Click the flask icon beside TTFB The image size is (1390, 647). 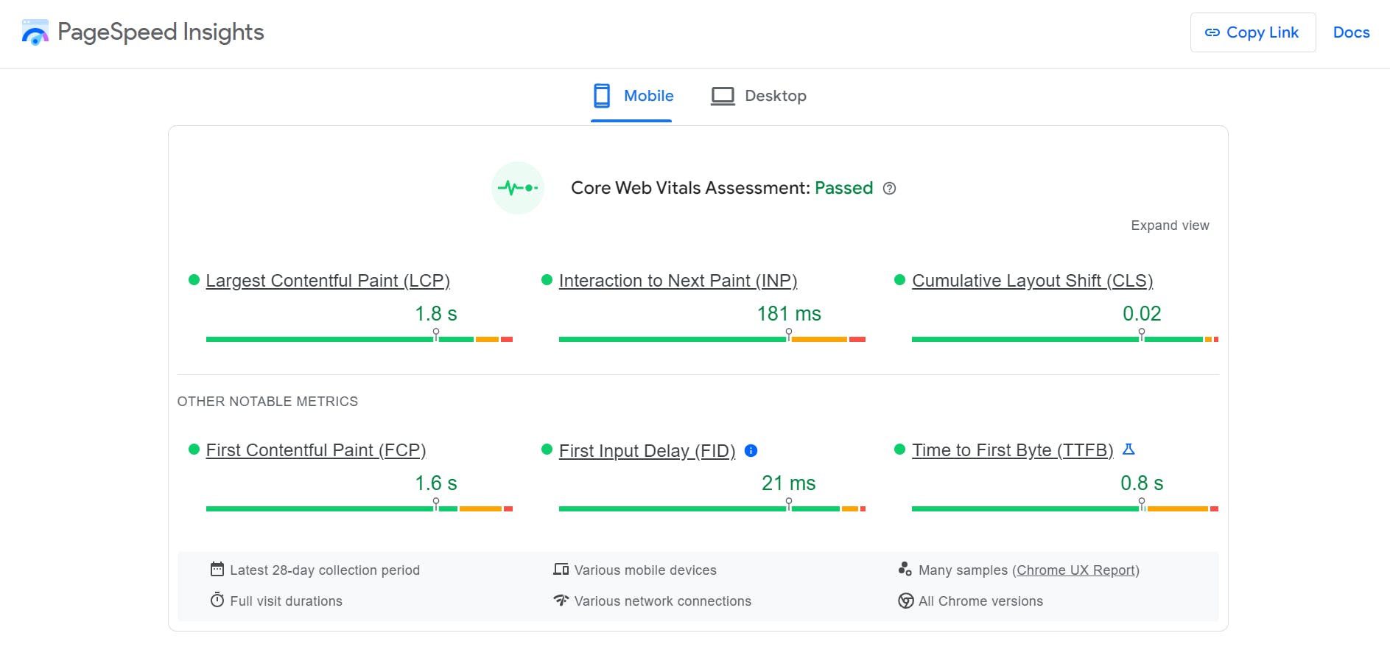pos(1129,449)
